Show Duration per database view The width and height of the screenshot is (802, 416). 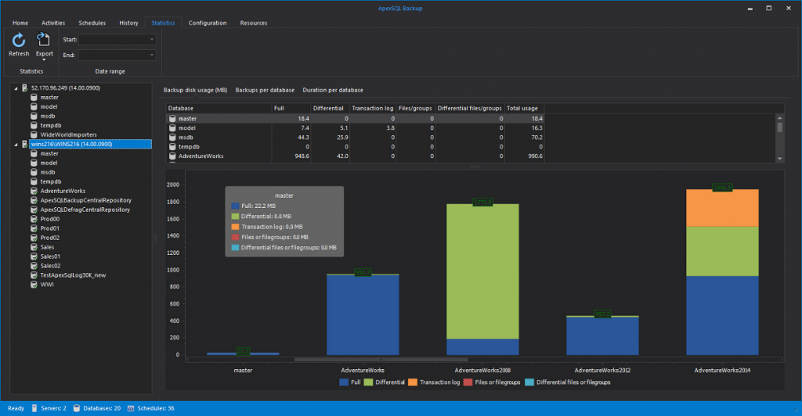pyautogui.click(x=333, y=91)
